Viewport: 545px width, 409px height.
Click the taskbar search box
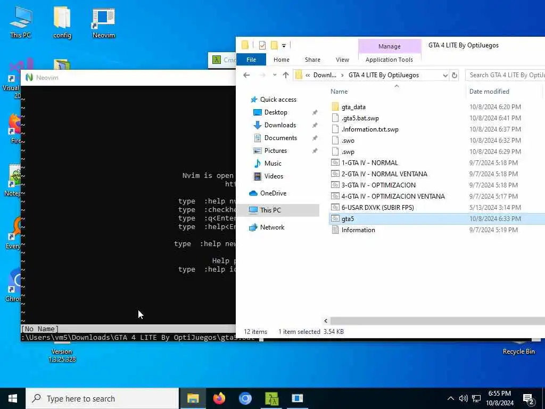[102, 398]
